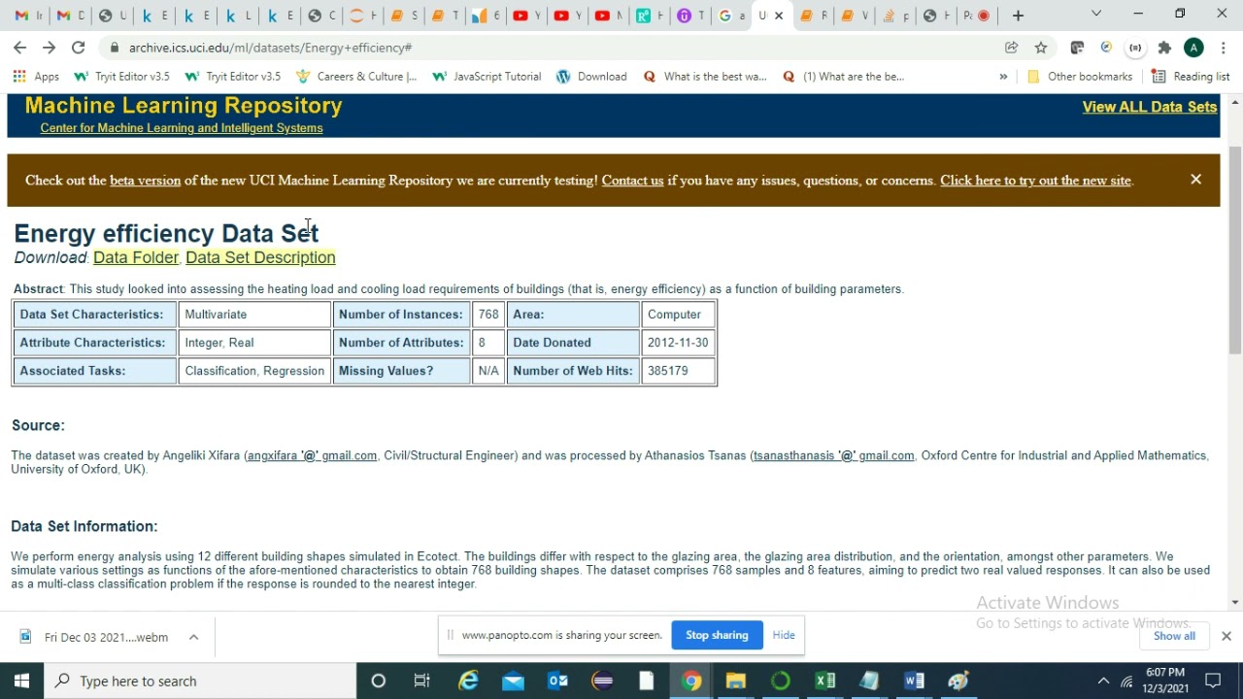Open Eclipse from the taskbar
The image size is (1243, 699).
tap(602, 681)
